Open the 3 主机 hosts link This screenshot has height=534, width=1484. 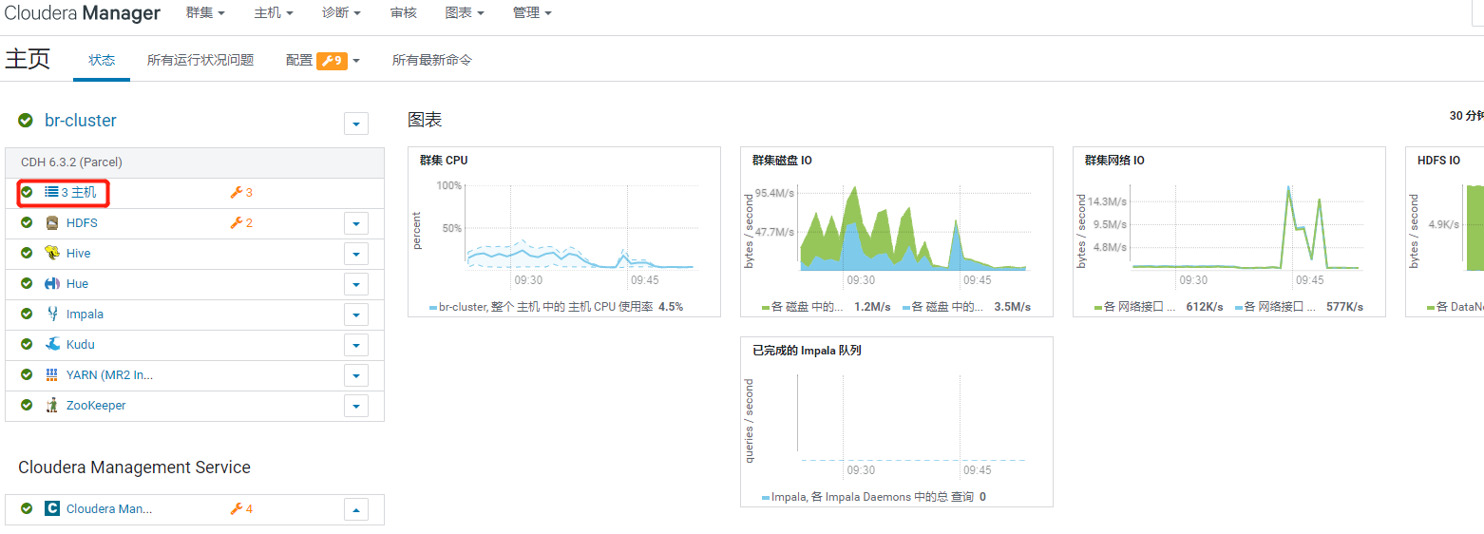click(x=79, y=193)
